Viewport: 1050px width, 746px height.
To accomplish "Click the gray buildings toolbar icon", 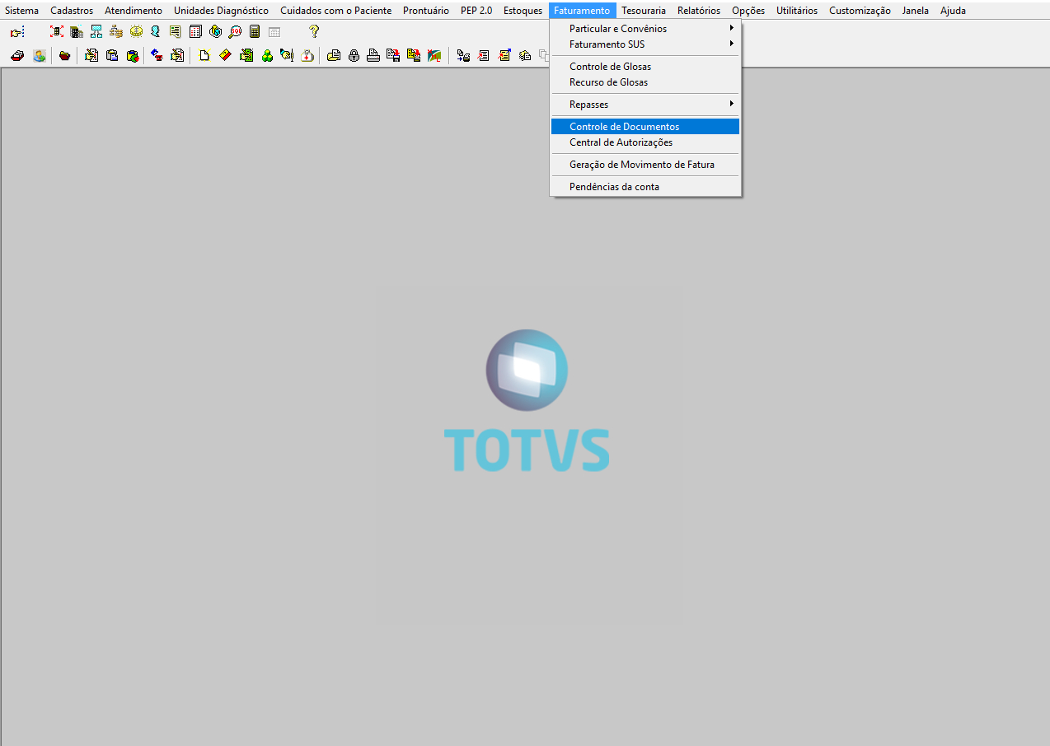I will [77, 32].
